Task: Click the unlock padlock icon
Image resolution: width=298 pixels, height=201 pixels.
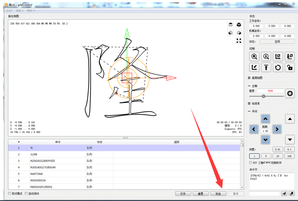Action: coord(290,68)
